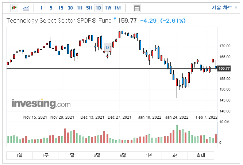
Task: Show the 1달 time range
Action: (x=71, y=156)
